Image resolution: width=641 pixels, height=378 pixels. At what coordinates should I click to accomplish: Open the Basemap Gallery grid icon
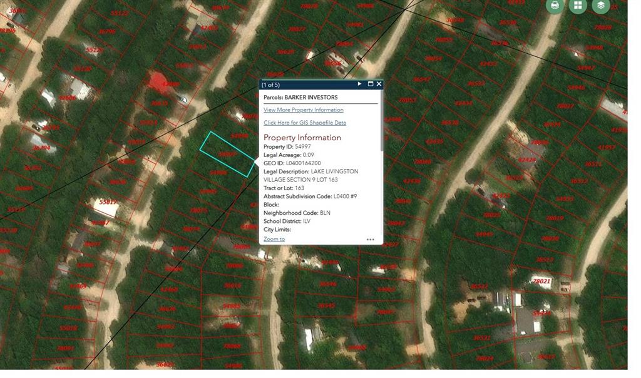(578, 6)
